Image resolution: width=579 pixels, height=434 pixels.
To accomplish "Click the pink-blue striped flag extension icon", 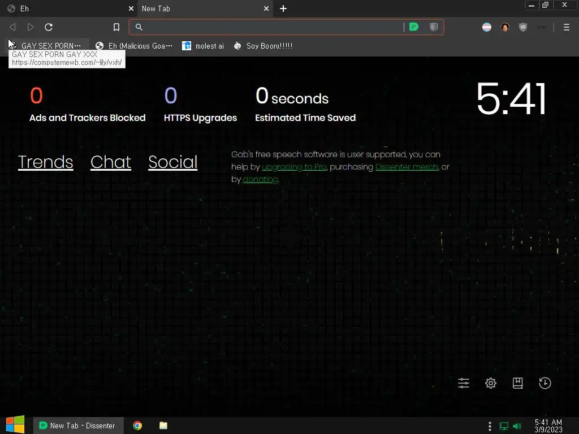I will (487, 27).
